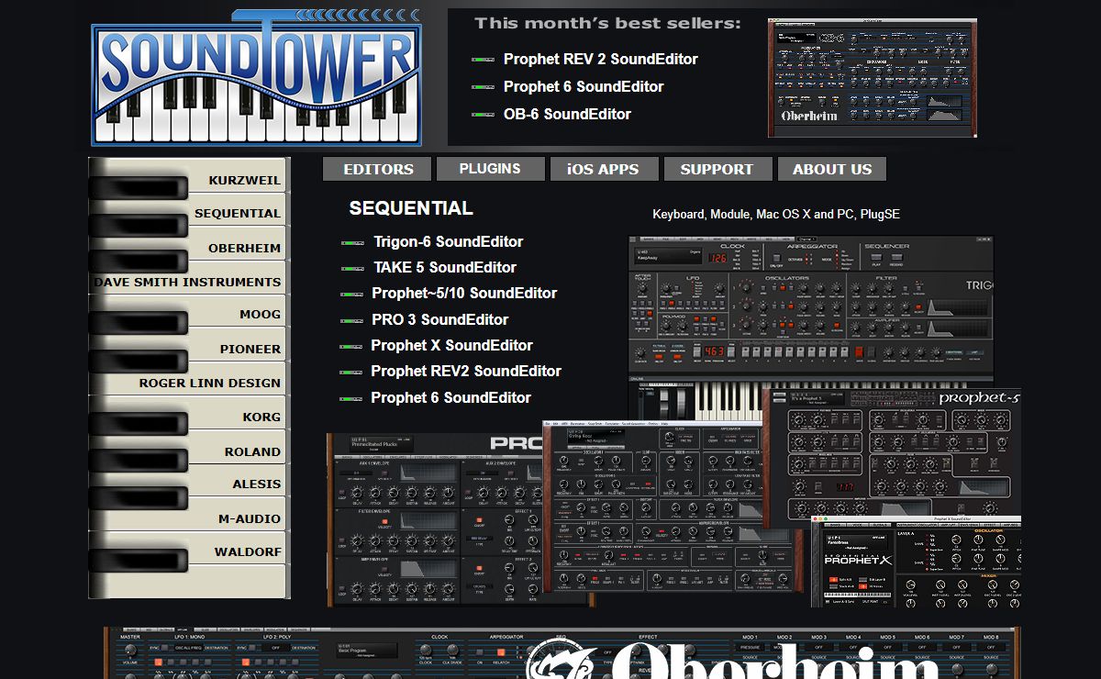Click bullet icon beside Trigon-6 SoundEditor

(x=352, y=243)
